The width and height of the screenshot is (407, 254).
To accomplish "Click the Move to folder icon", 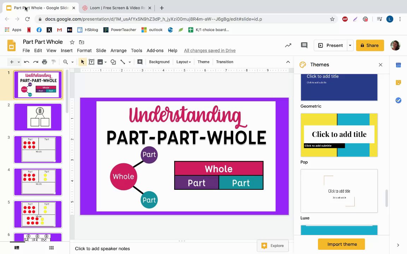I will click(x=82, y=42).
